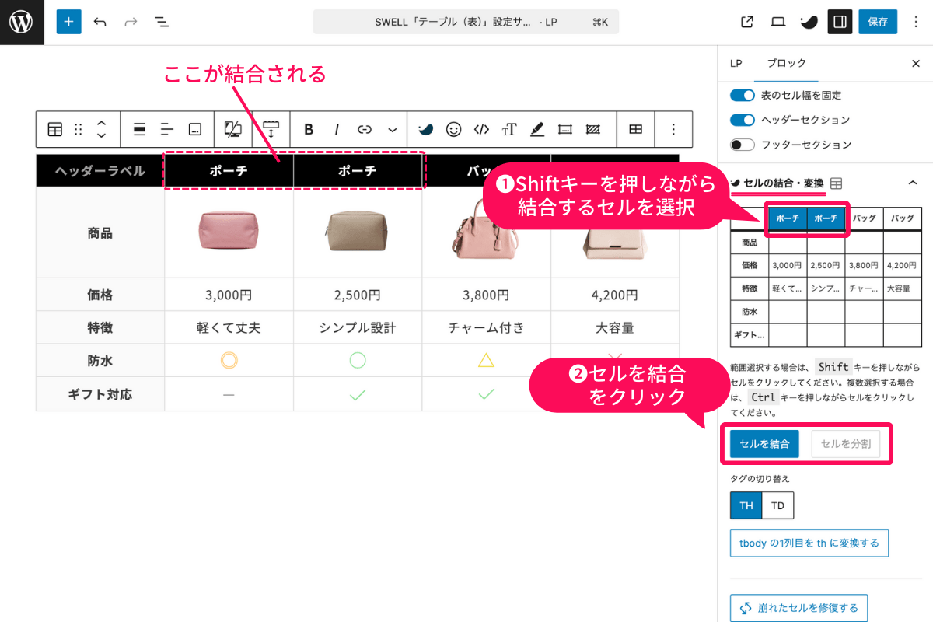Viewport: 933px width, 622px height.
Task: Open more formatting options with the chevron
Action: point(393,129)
